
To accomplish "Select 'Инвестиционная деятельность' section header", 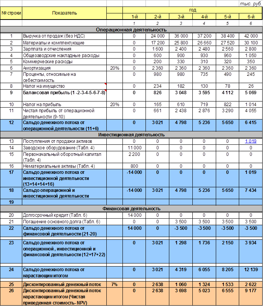I will point(131,135).
